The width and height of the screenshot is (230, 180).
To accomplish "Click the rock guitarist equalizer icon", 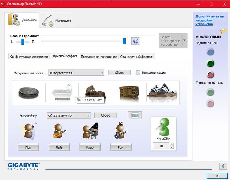I will [121, 131].
